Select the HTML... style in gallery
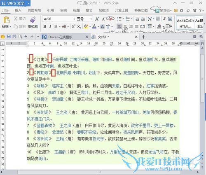This screenshot has height=175, width=206. click(185, 23)
